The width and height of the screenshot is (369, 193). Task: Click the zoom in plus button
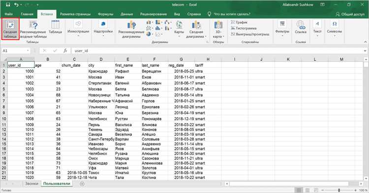355,190
